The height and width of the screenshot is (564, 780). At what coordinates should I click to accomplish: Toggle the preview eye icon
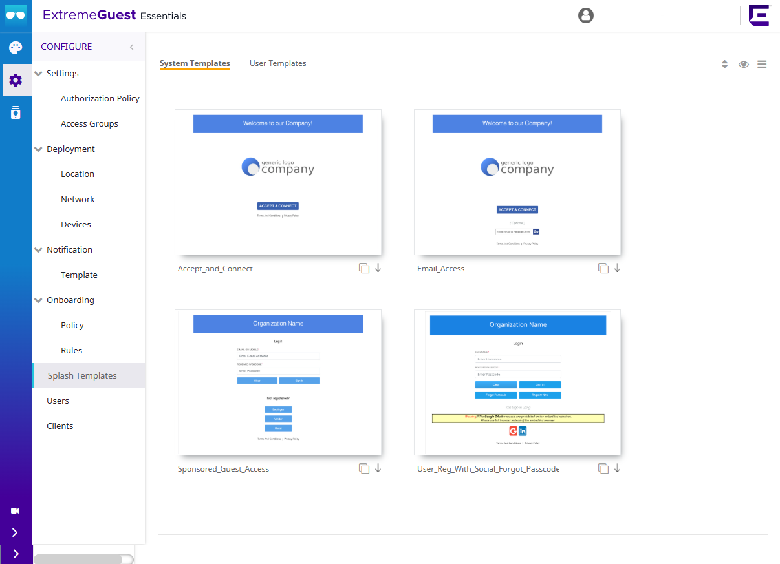pos(743,64)
